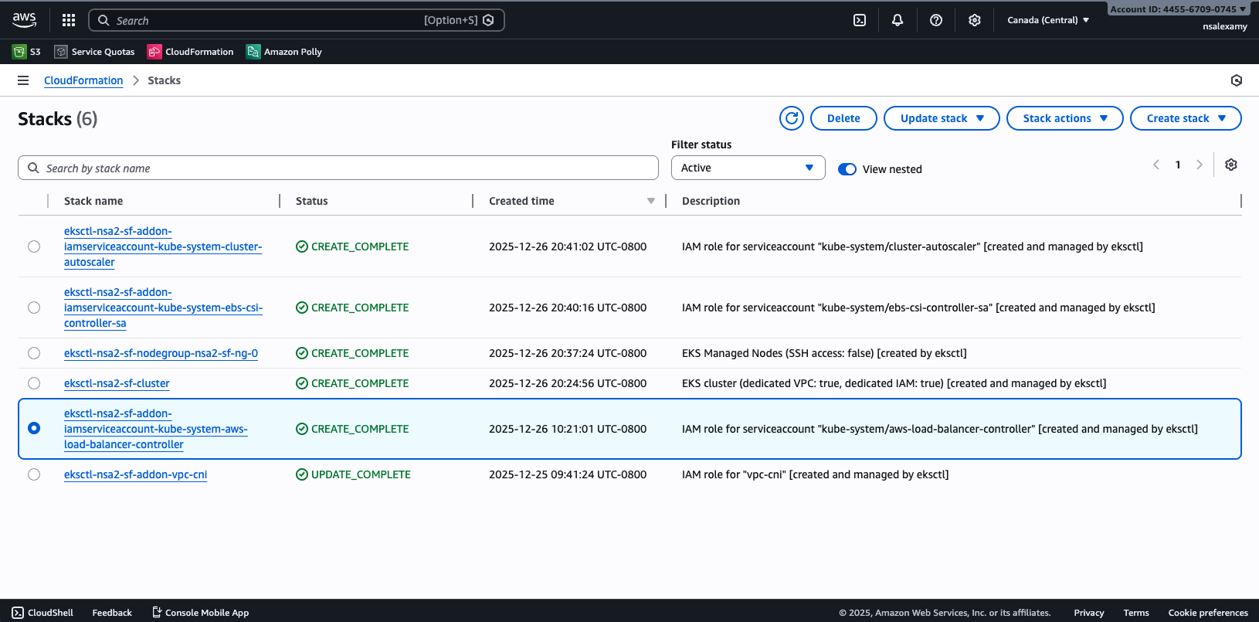Expand the Stack actions dropdown
The height and width of the screenshot is (622, 1259).
coord(1064,118)
